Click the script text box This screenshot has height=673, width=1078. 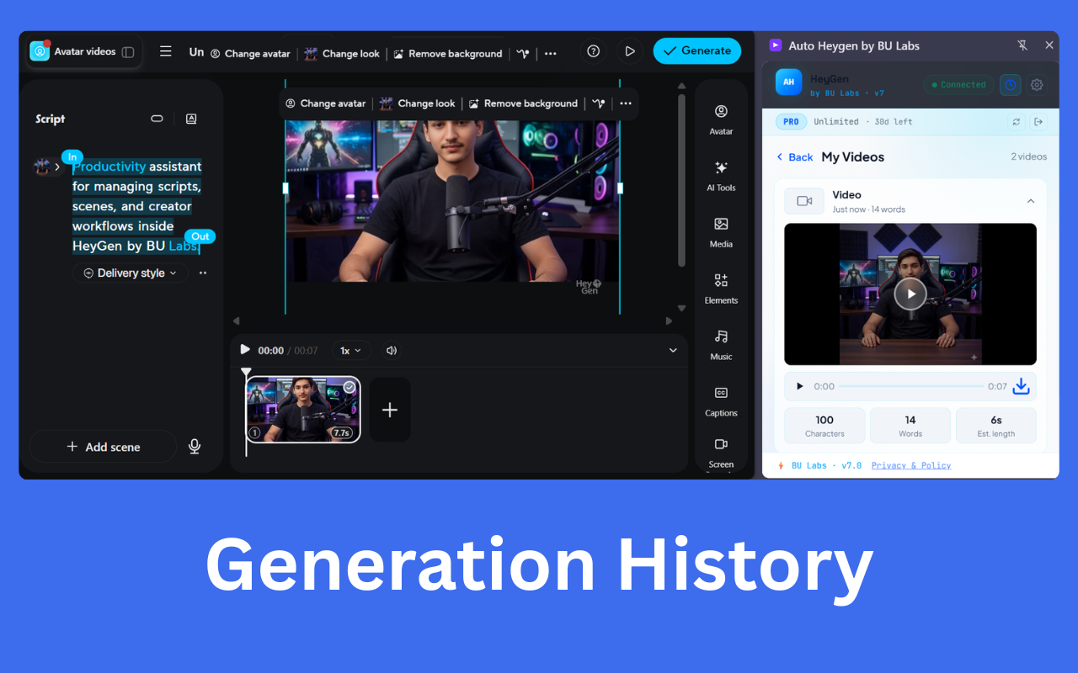(136, 206)
